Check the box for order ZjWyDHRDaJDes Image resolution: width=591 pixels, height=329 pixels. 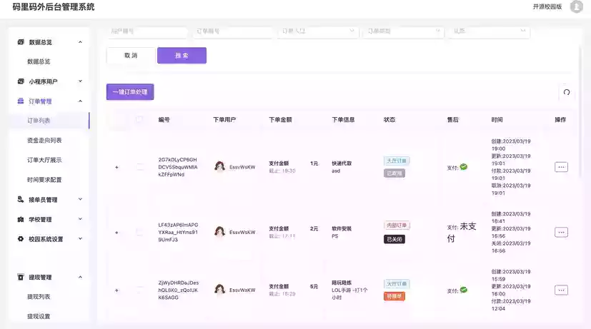pos(139,290)
